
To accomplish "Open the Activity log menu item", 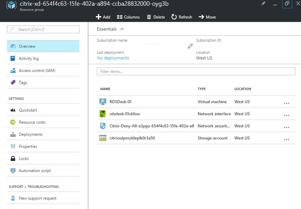I will click(29, 58).
